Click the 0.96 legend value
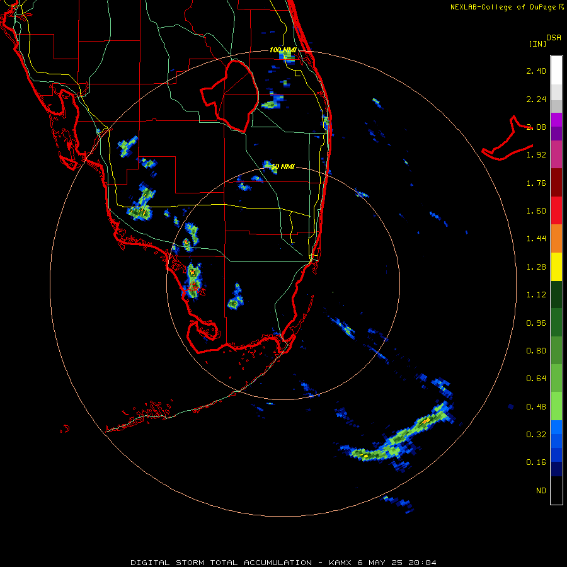The height and width of the screenshot is (567, 567). click(536, 323)
